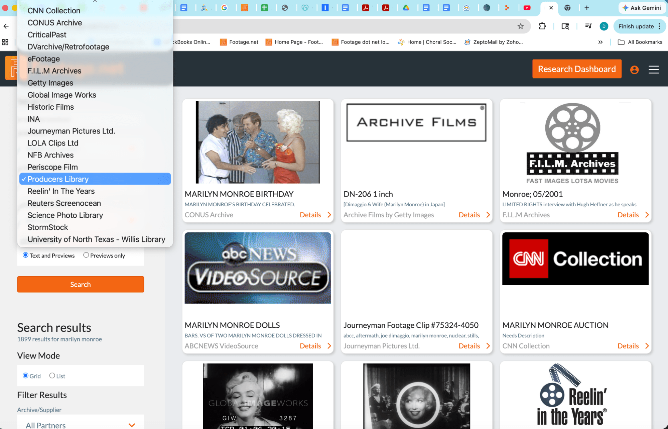Switch to the Google tab
Image resolution: width=668 pixels, height=429 pixels.
[x=224, y=8]
